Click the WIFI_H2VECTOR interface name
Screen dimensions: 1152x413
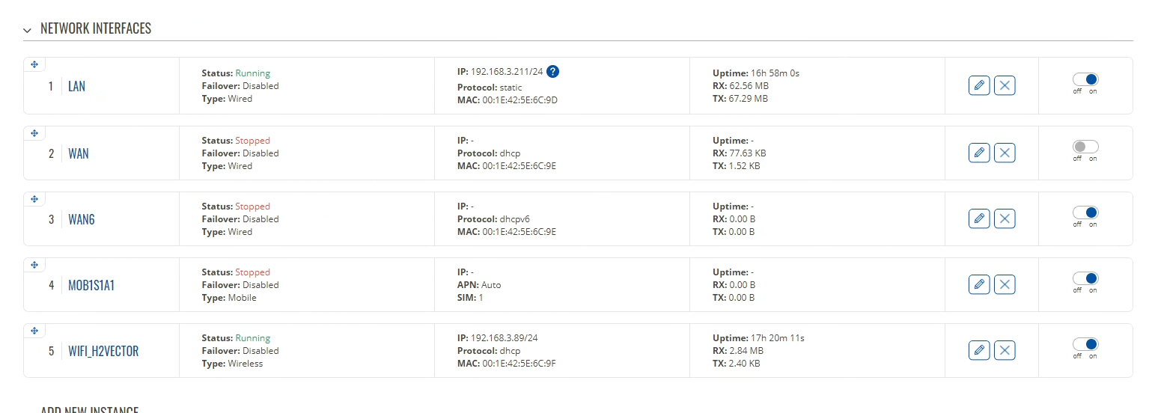coord(103,351)
